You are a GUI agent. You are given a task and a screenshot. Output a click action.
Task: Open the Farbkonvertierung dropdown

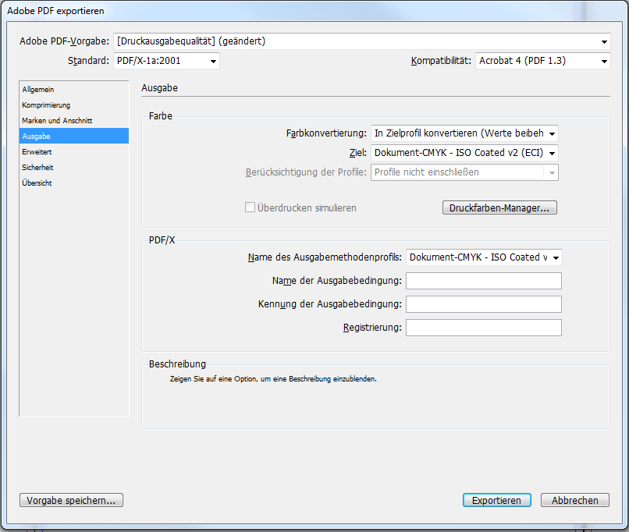[x=464, y=133]
